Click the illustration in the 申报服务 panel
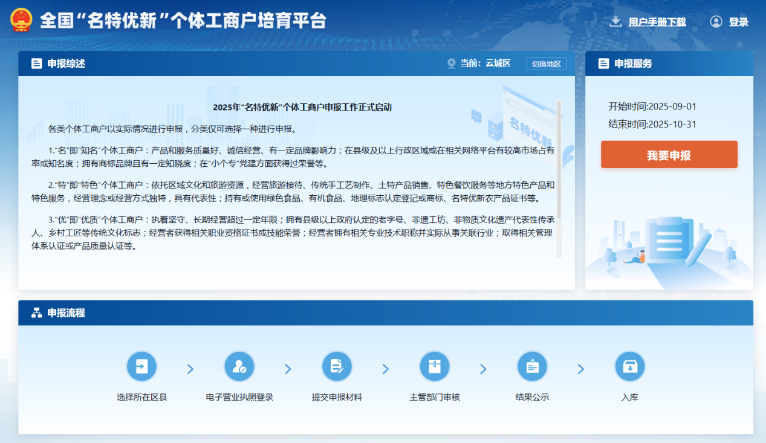The width and height of the screenshot is (766, 443). click(669, 242)
